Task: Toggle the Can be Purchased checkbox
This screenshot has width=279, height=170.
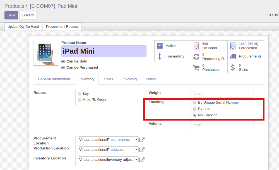Action: tap(63, 68)
